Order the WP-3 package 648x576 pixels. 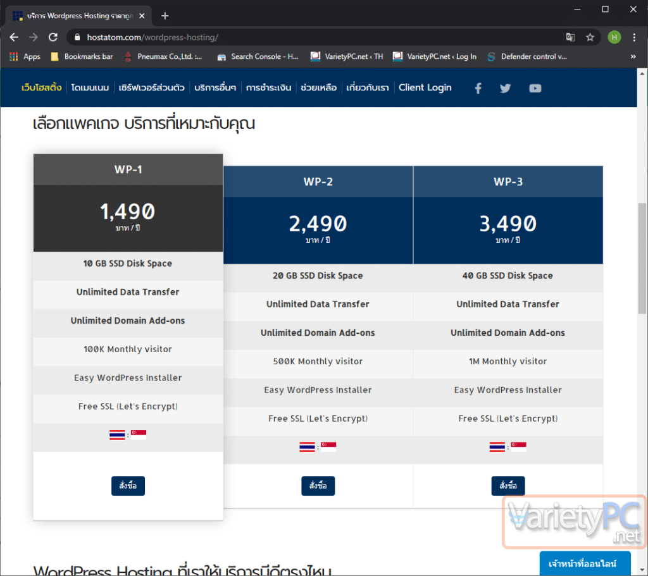click(508, 486)
